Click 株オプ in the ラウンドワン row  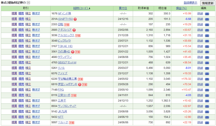pos(36,57)
